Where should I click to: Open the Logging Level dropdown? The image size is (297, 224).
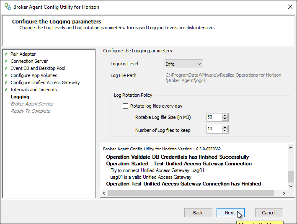point(184,64)
